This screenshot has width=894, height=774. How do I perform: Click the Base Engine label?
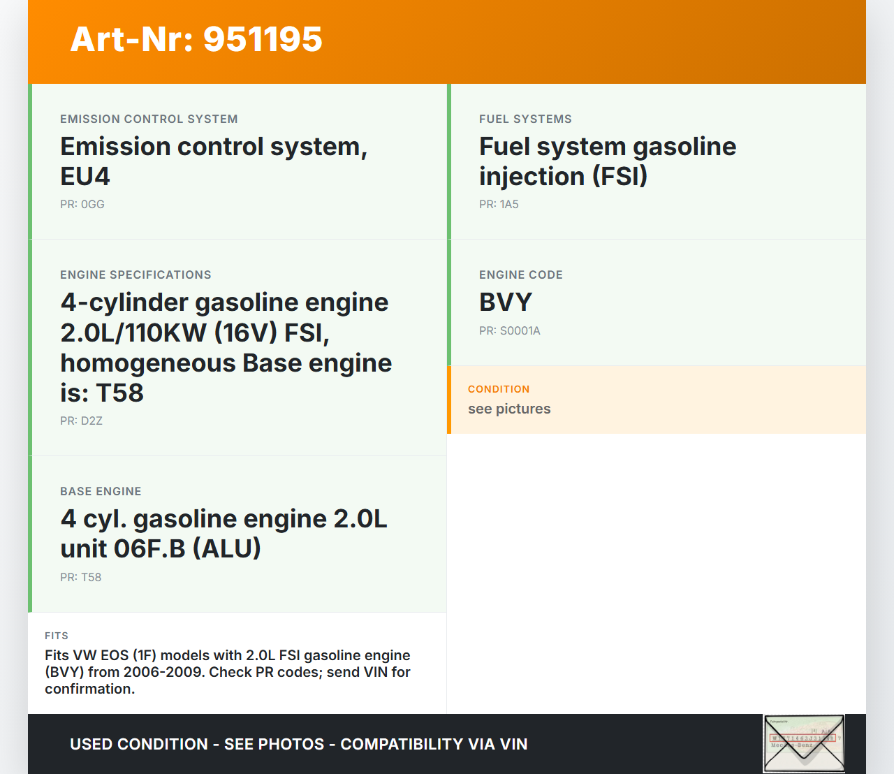point(101,492)
